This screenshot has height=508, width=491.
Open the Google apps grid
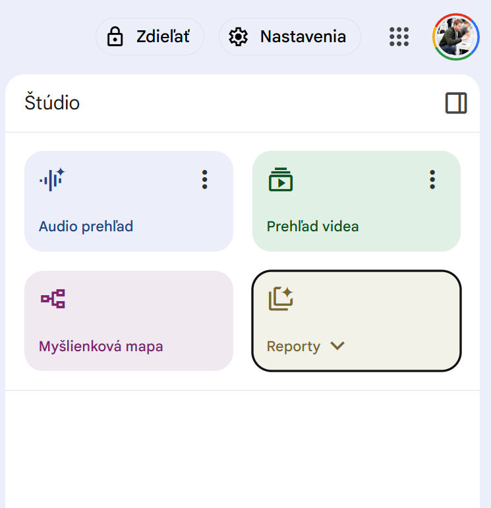click(399, 37)
